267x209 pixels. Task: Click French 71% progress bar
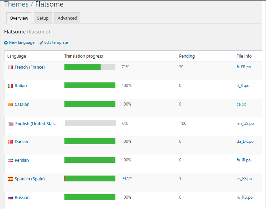point(90,67)
